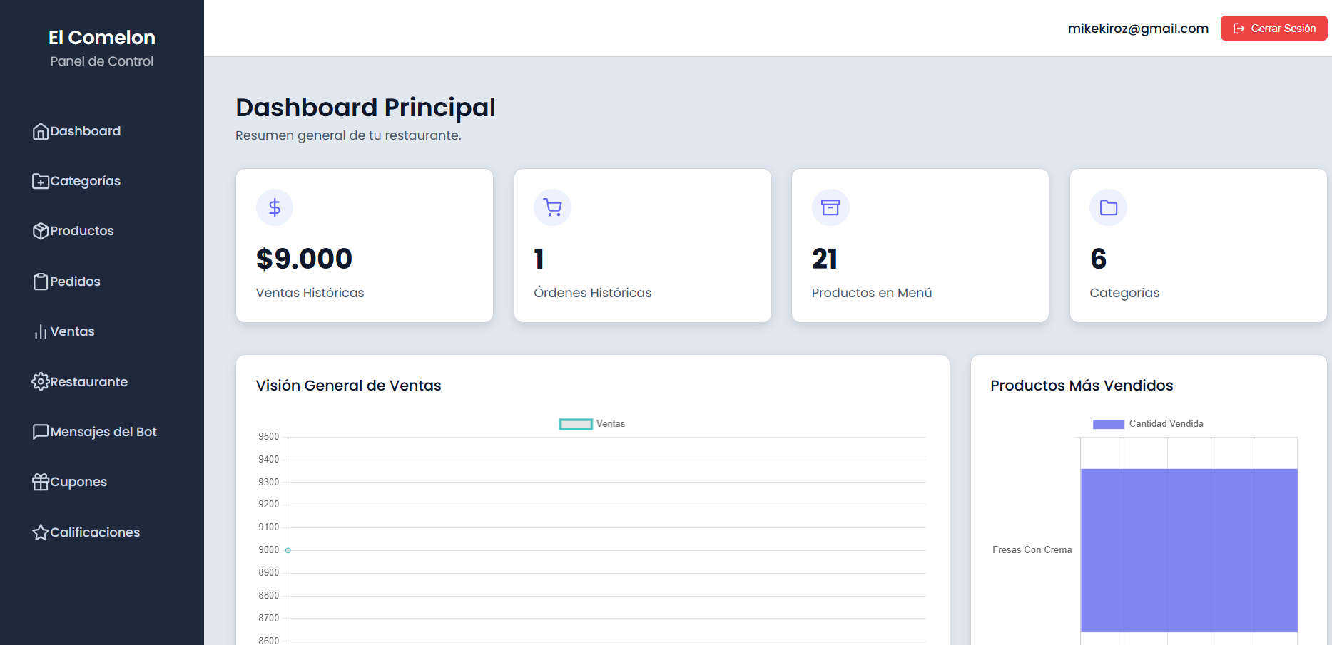Image resolution: width=1332 pixels, height=645 pixels.
Task: Click the shopping cart icon on orders card
Action: tap(552, 207)
